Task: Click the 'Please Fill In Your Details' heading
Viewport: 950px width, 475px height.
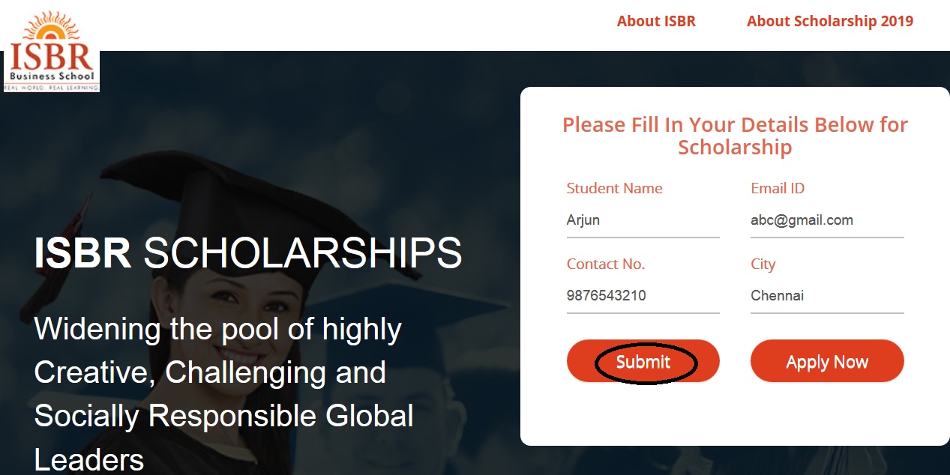Action: [x=735, y=136]
